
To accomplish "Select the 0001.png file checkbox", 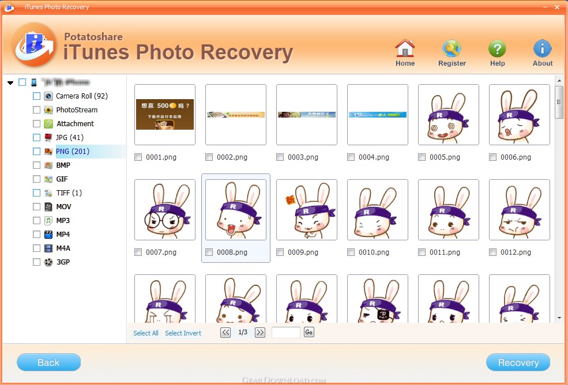I will (x=138, y=157).
